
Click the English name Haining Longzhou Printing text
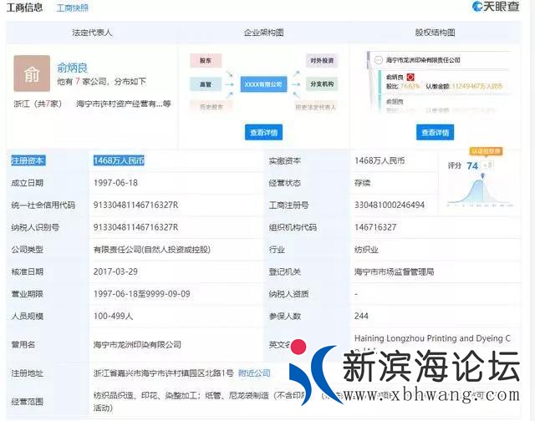[433, 338]
